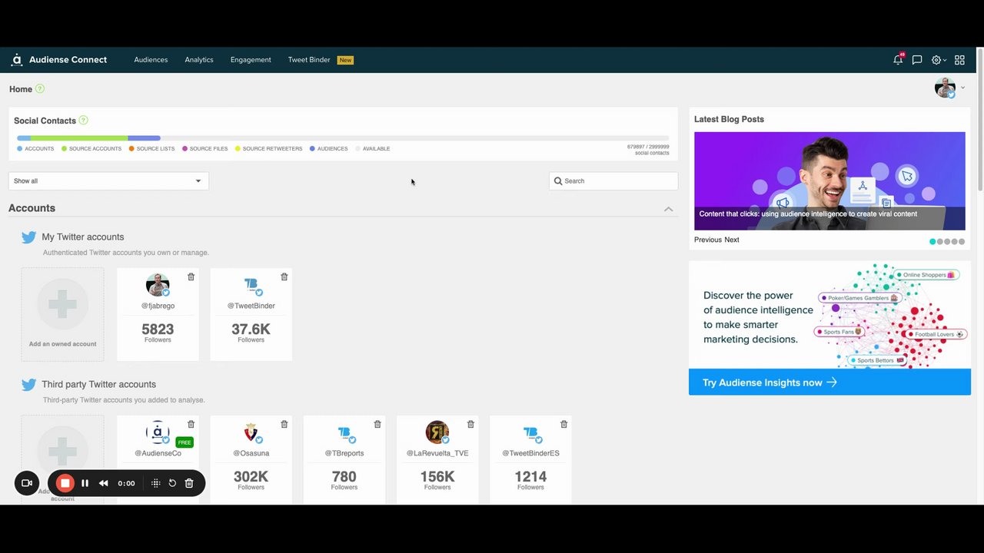Viewport: 984px width, 553px height.
Task: Pause the screen recording
Action: 85,483
